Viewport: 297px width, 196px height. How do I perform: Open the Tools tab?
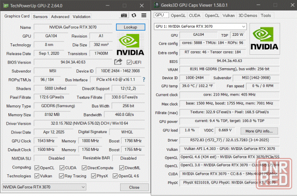click(x=266, y=15)
